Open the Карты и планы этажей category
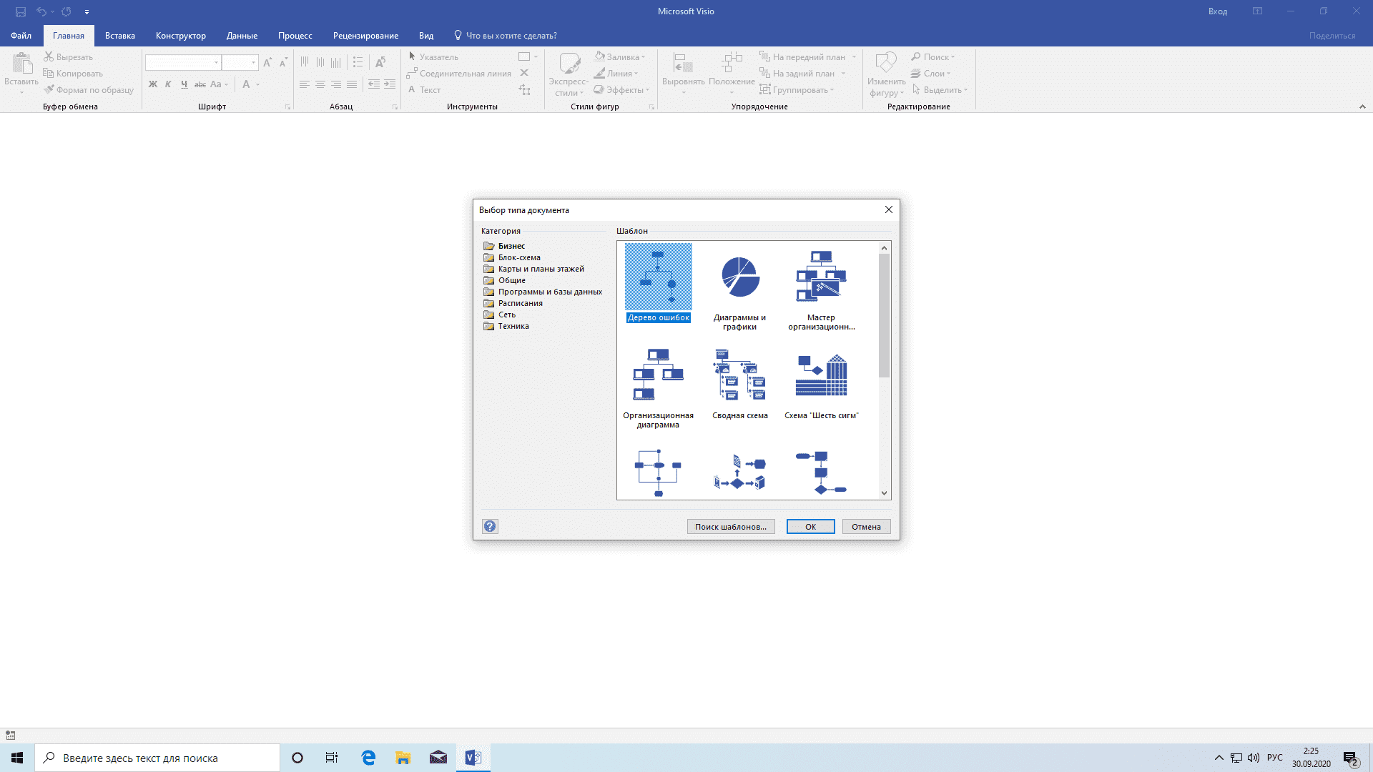Image resolution: width=1373 pixels, height=772 pixels. 541,269
